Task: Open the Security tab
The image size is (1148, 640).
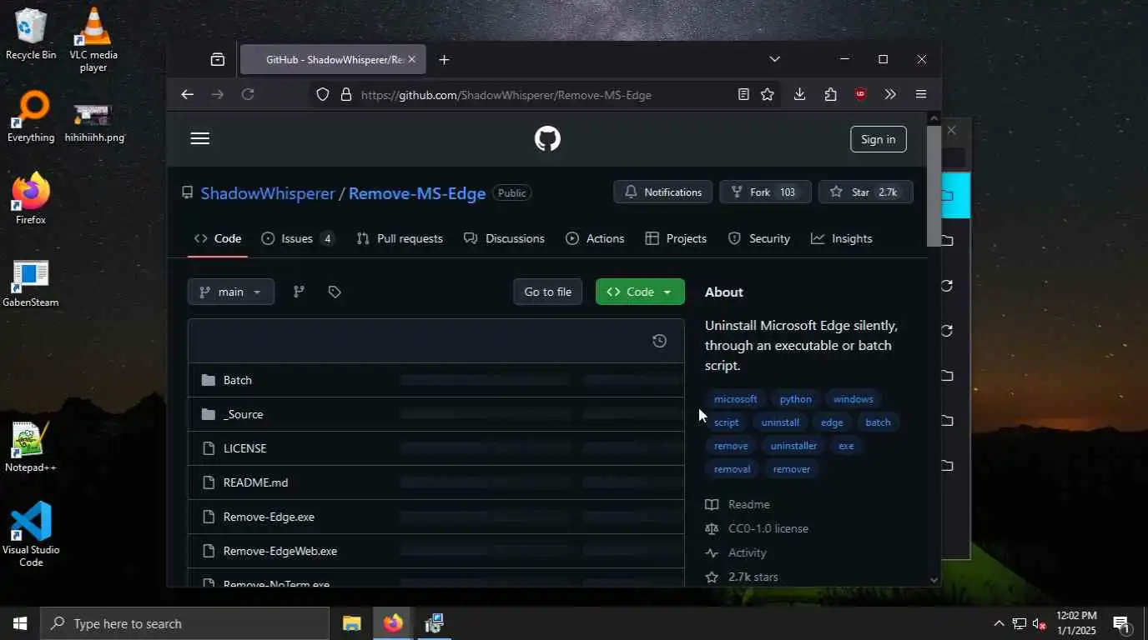Action: 759,238
